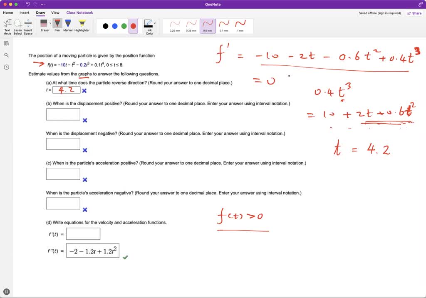Screen dimensions: 426x298
Task: Enable Text Mode
Action: pos(7,26)
